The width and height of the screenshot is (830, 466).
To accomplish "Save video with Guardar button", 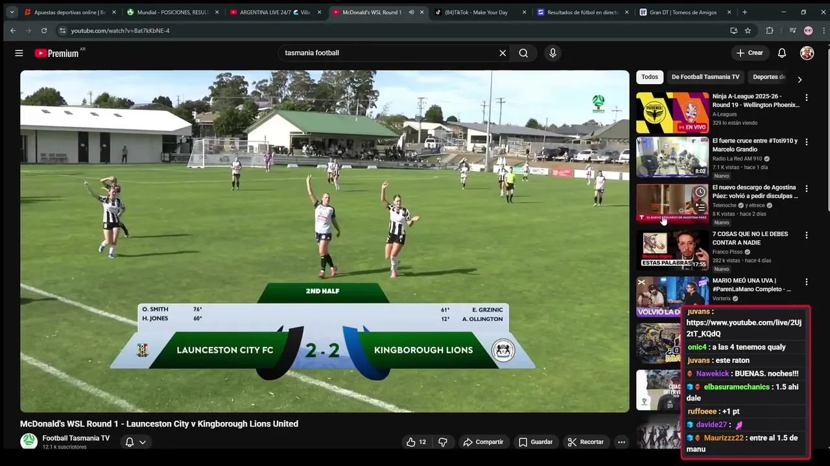I will coord(536,442).
